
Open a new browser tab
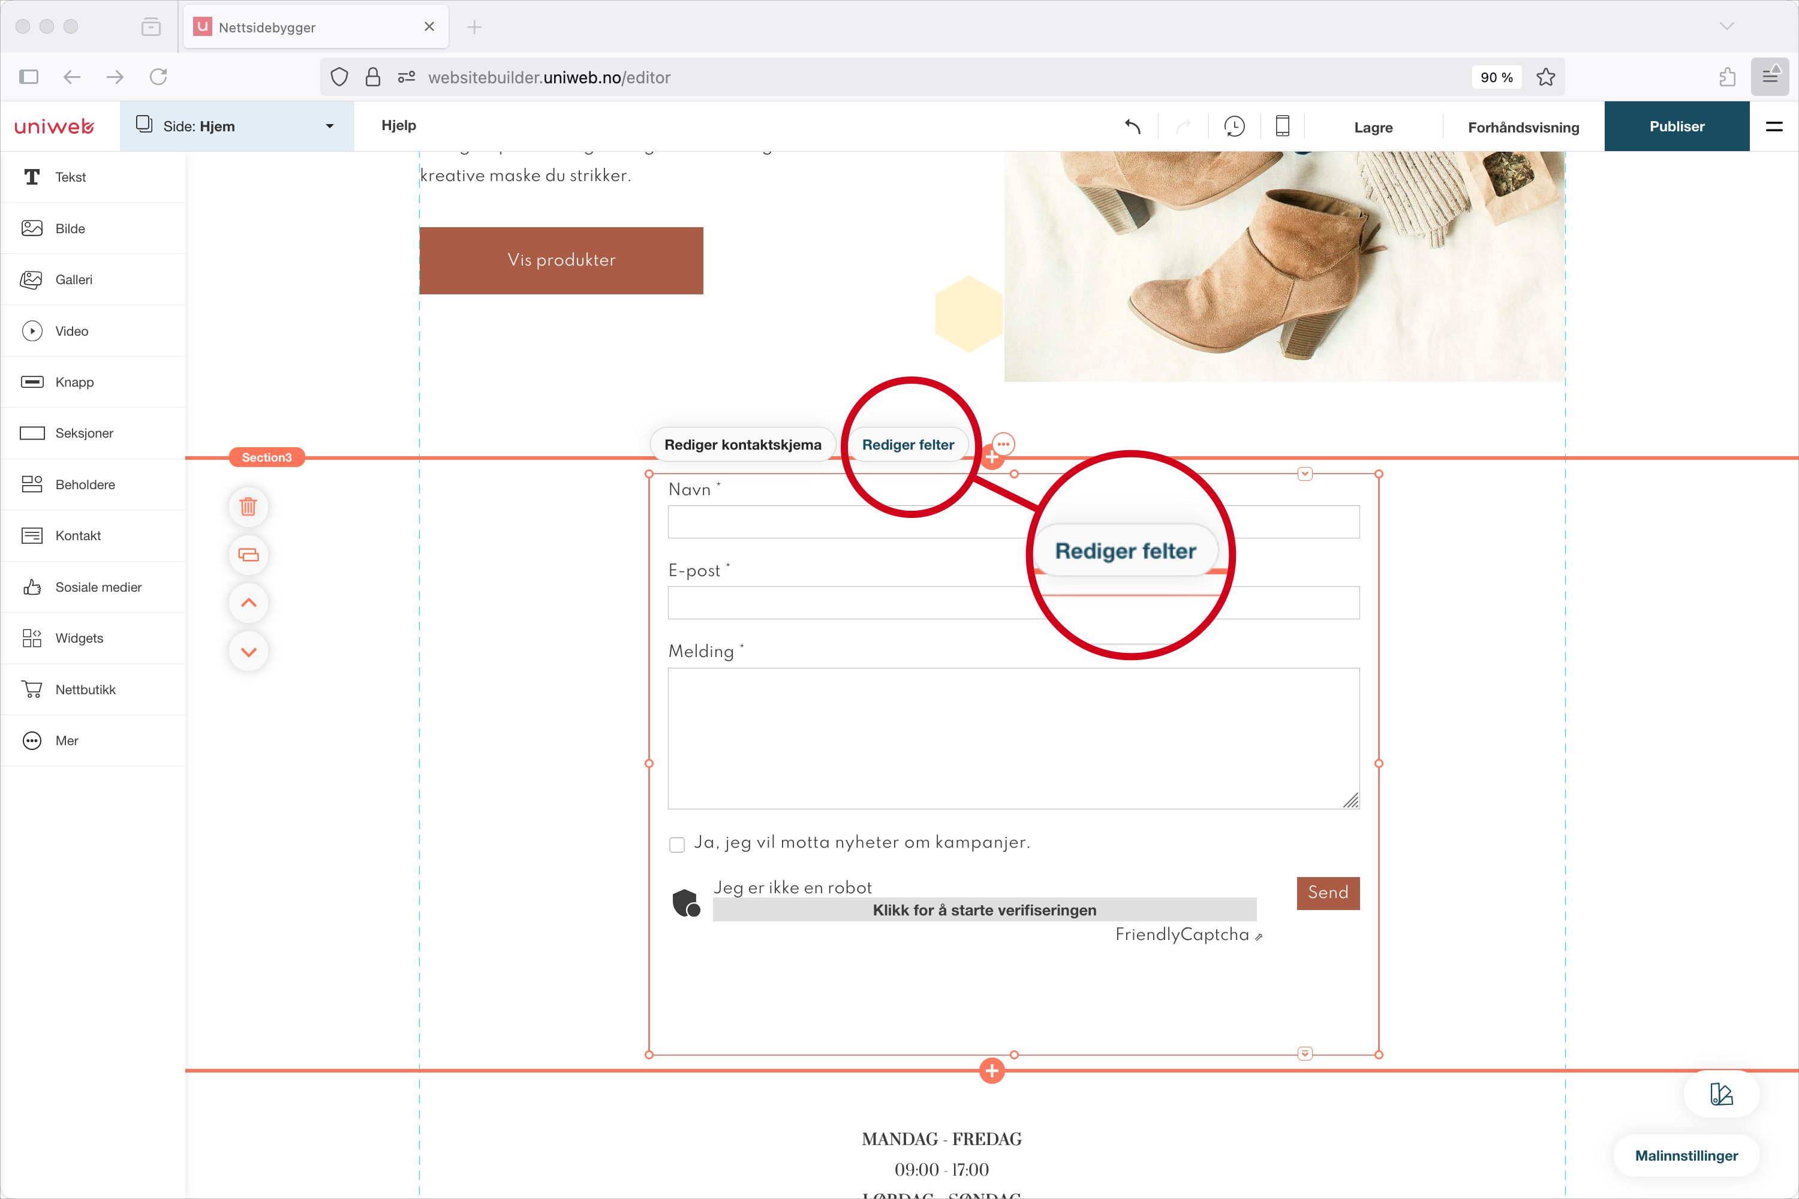(474, 27)
